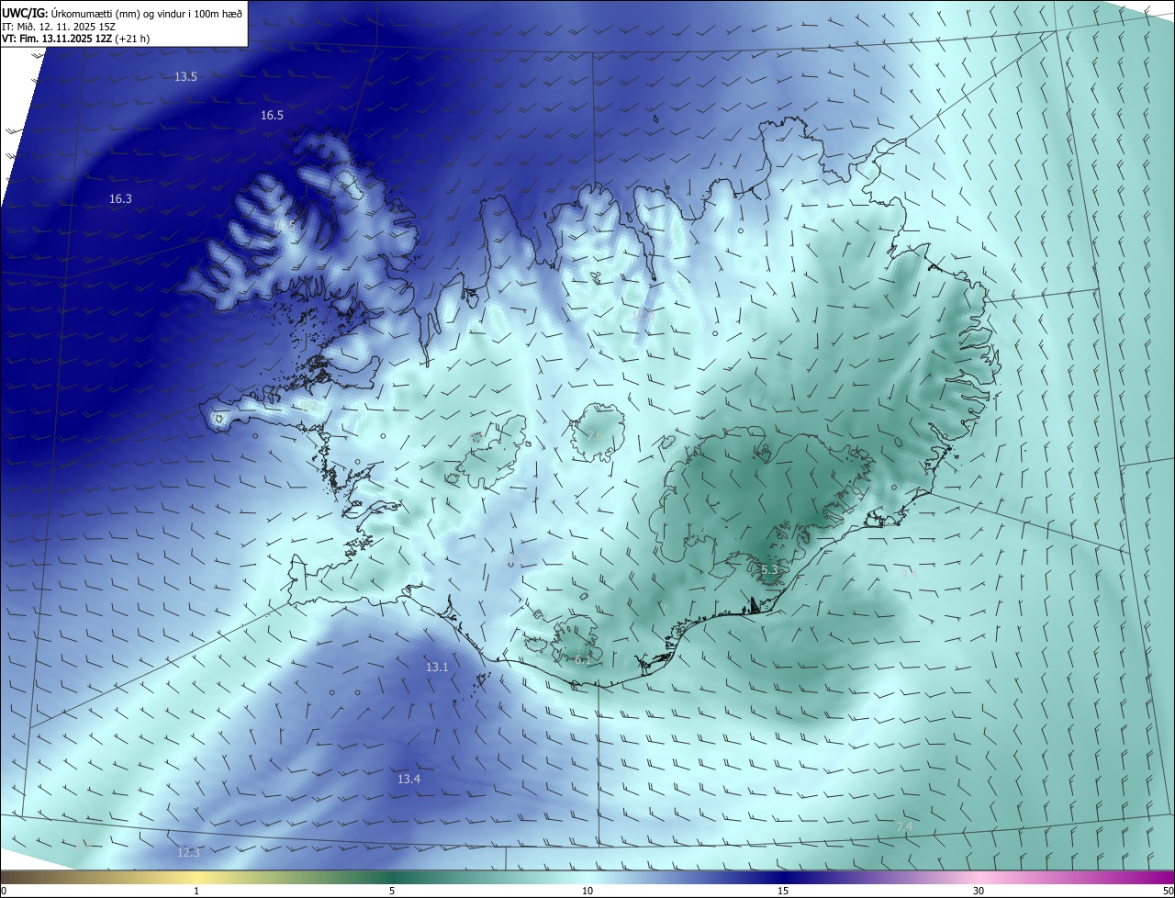
Task: Click the 10 tick on the color scale
Action: pos(587,891)
